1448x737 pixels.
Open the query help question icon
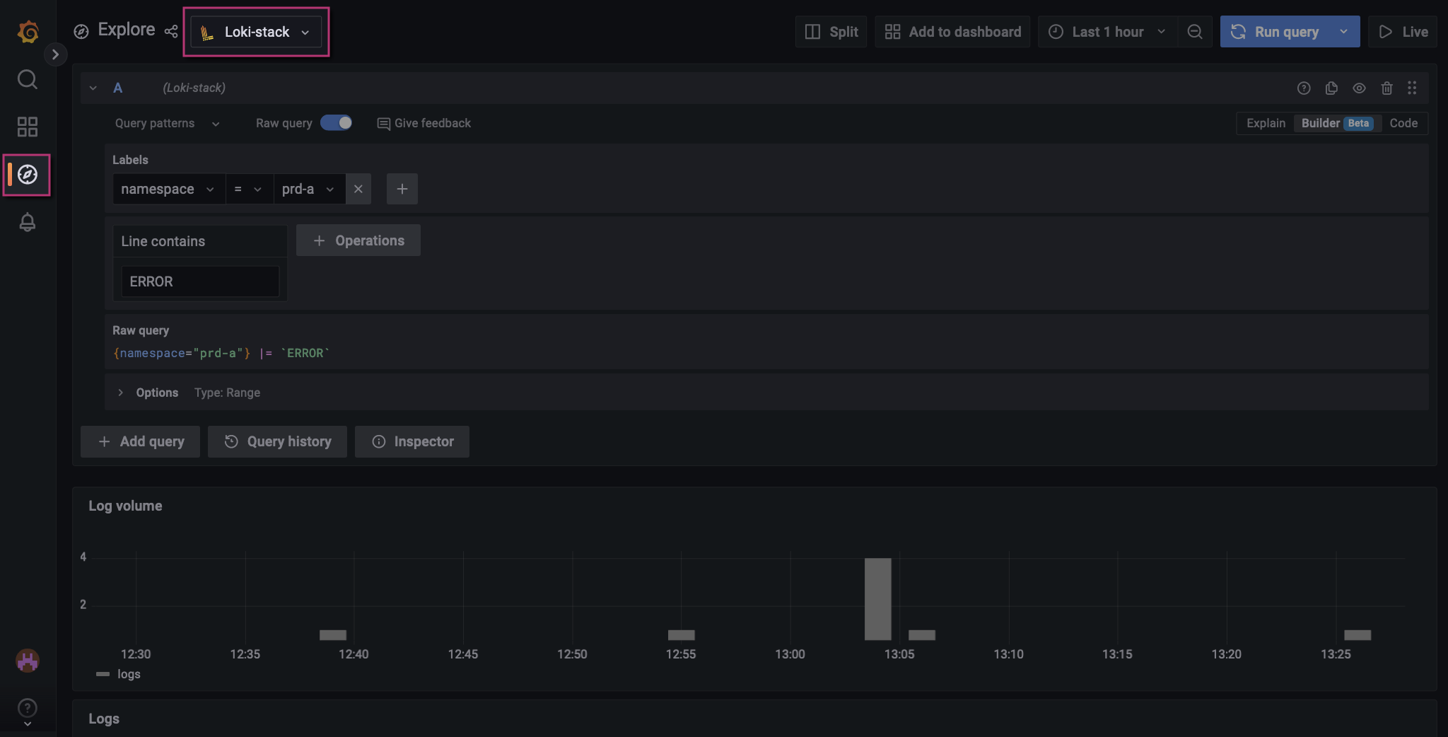pyautogui.click(x=1304, y=88)
